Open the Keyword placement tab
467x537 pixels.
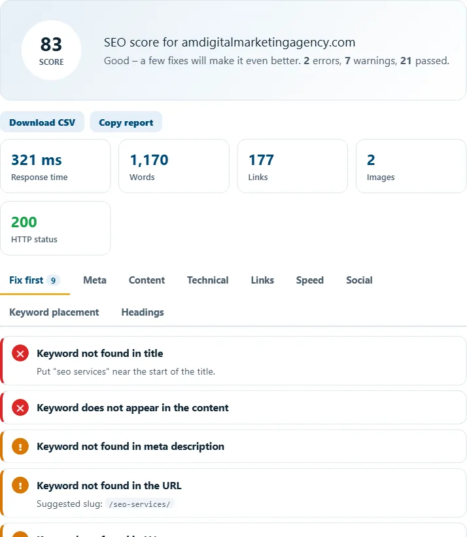(x=54, y=312)
